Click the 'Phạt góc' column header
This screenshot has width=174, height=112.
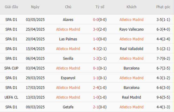(163, 7)
